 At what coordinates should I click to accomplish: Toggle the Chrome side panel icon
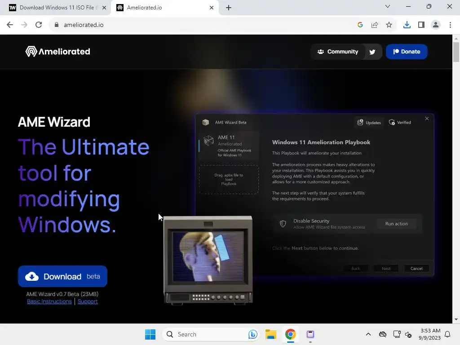421,25
